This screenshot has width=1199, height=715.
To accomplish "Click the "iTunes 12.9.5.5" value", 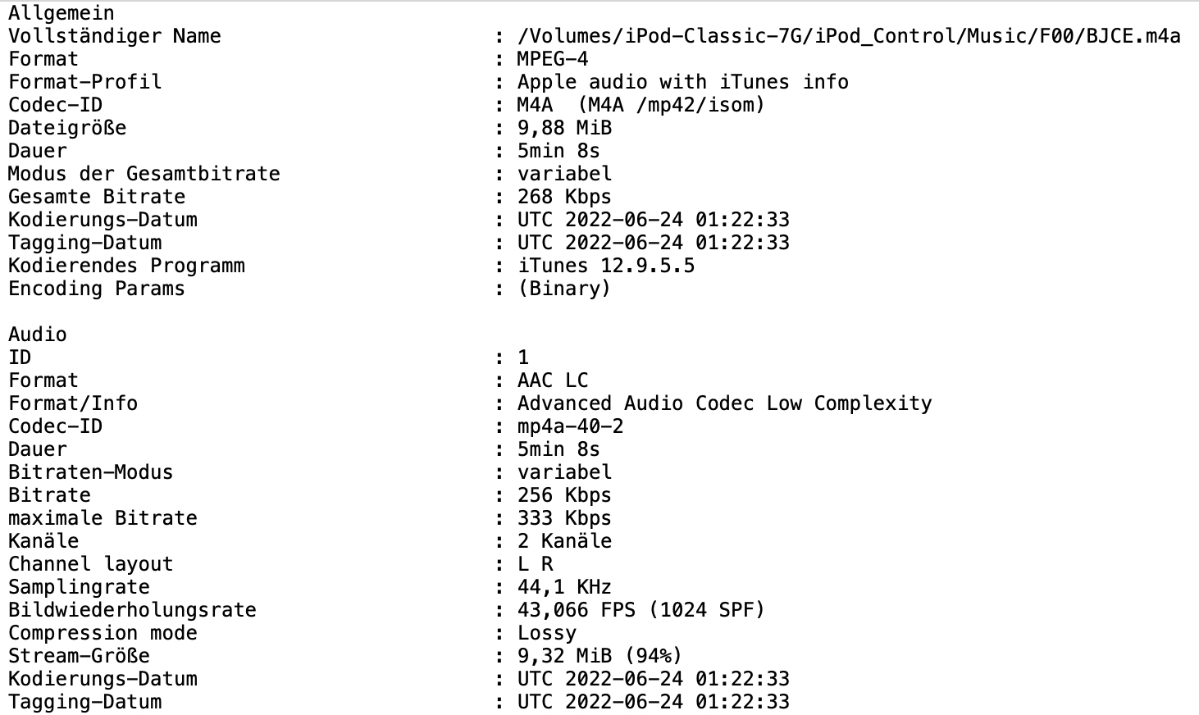I will 605,266.
